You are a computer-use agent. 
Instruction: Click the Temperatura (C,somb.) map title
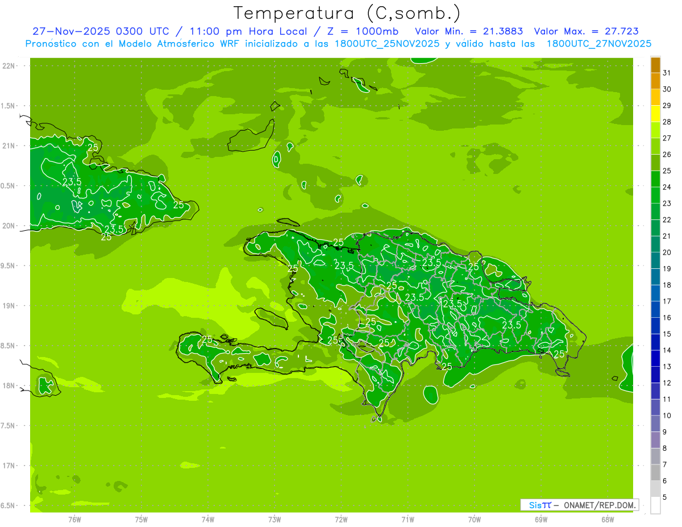347,13
